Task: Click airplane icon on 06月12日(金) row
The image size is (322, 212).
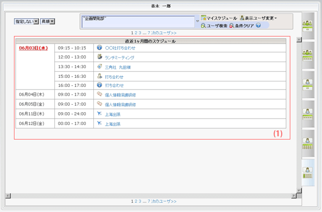Action: pos(100,123)
